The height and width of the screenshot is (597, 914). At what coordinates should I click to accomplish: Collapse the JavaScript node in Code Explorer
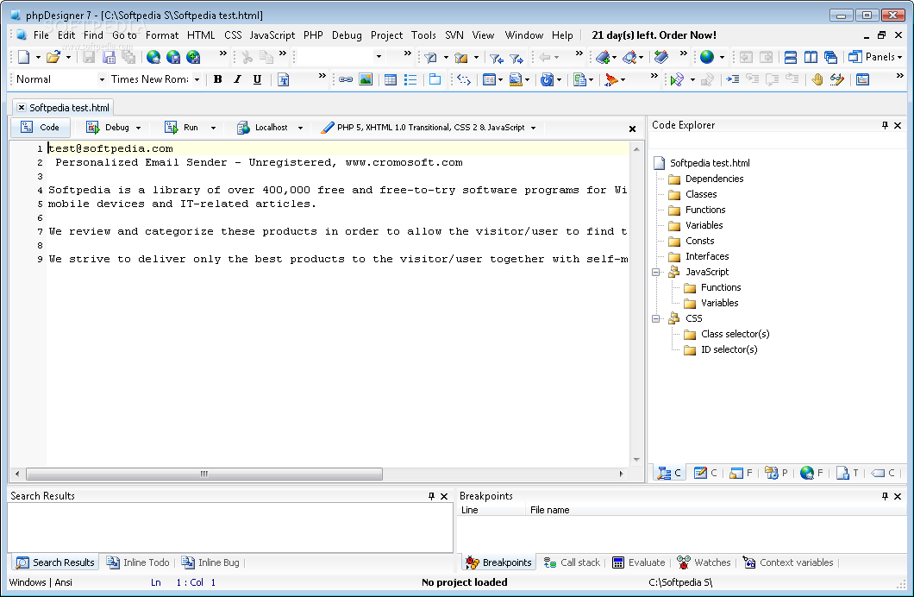[x=656, y=272]
